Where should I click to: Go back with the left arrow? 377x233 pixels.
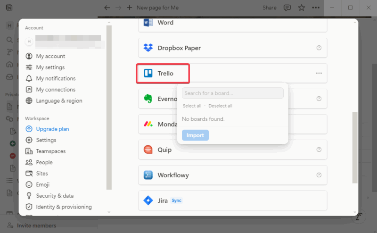click(x=107, y=8)
